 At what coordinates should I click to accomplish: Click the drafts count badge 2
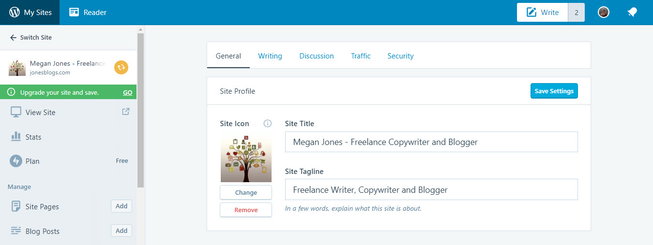[x=576, y=13]
